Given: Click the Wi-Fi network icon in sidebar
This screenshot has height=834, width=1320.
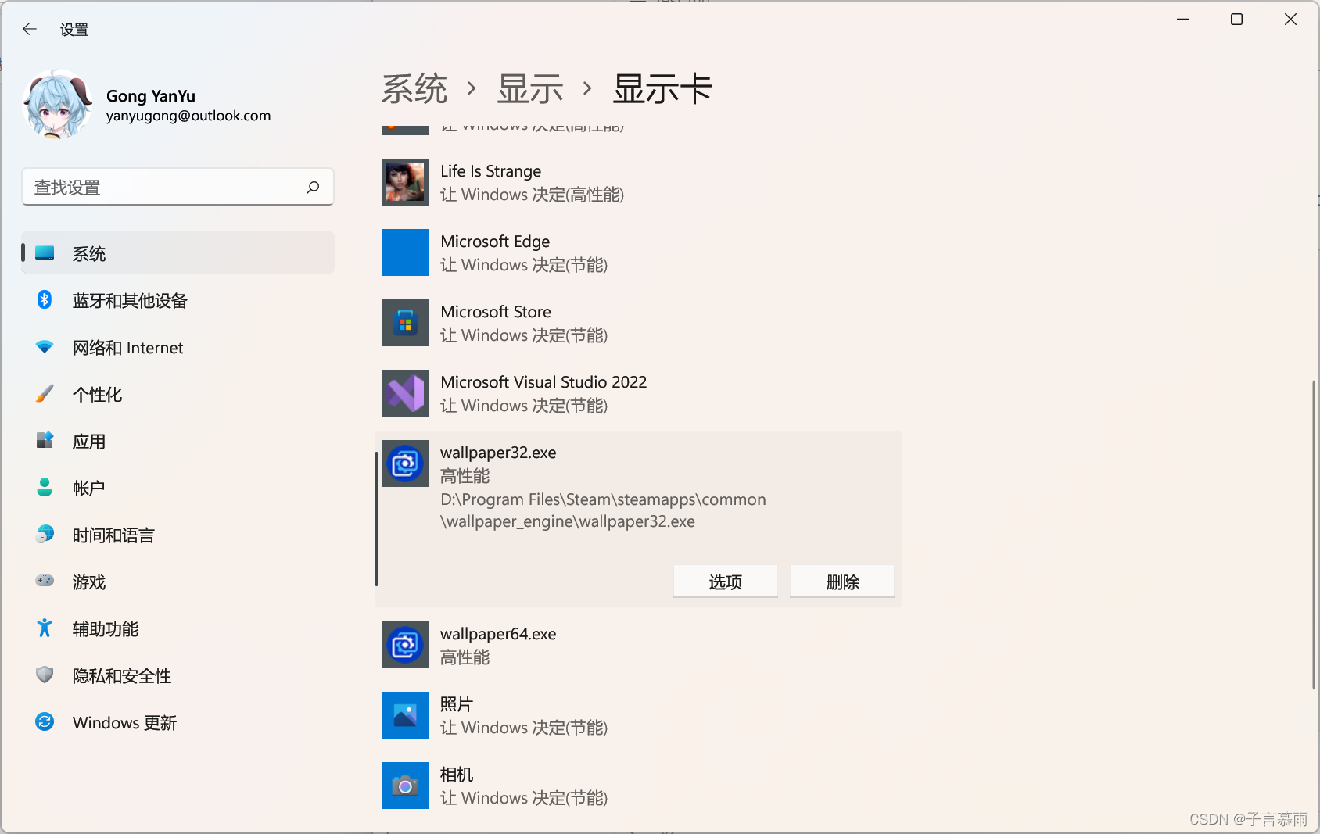Looking at the screenshot, I should coord(45,347).
